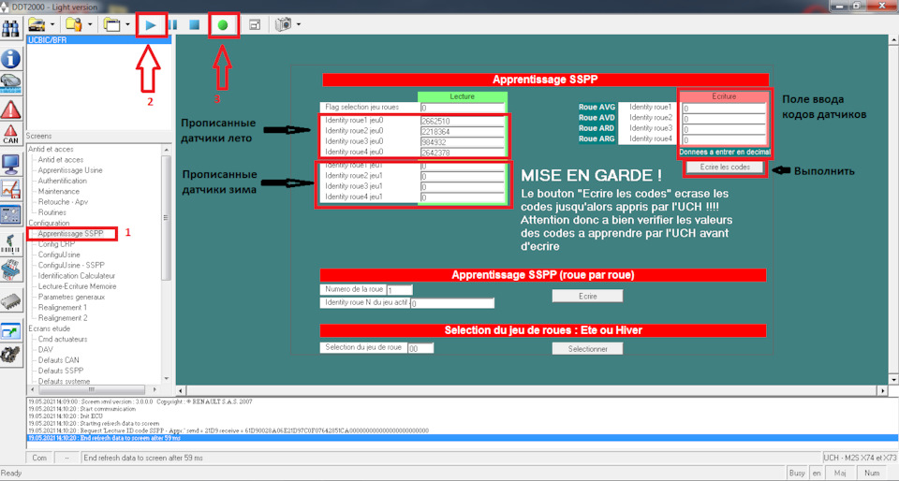Viewport: 899px width, 481px height.
Task: Start communication with the blue play button
Action: point(151,24)
